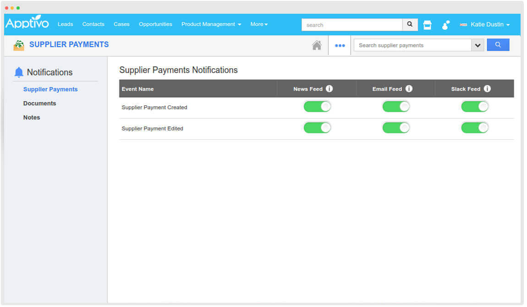Screen dimensions: 527x307
Task: Open the Leads menu item
Action: point(65,24)
